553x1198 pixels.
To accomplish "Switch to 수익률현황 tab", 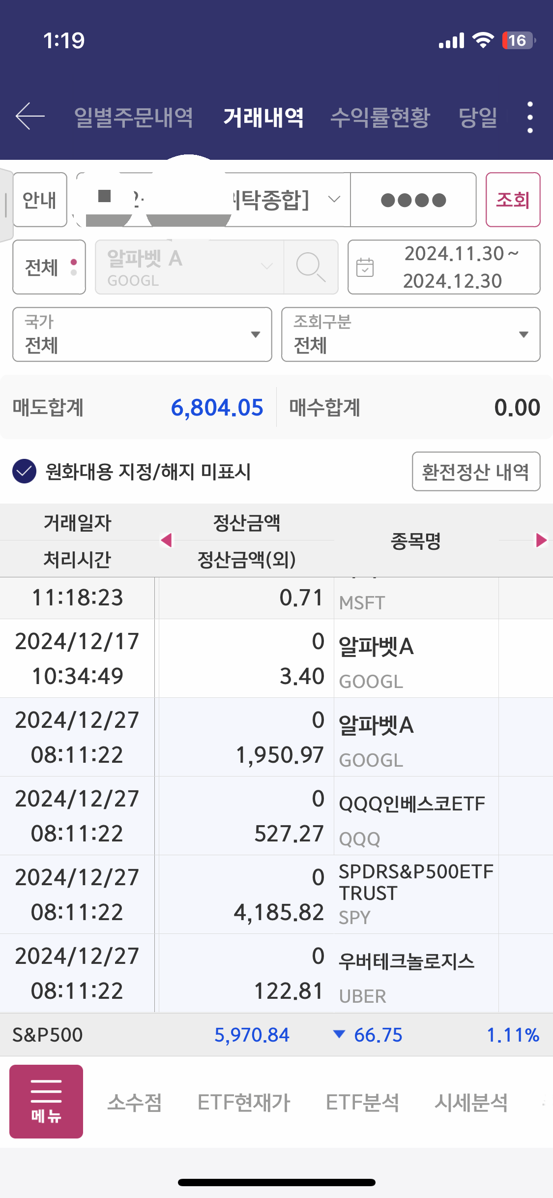I will tap(380, 118).
